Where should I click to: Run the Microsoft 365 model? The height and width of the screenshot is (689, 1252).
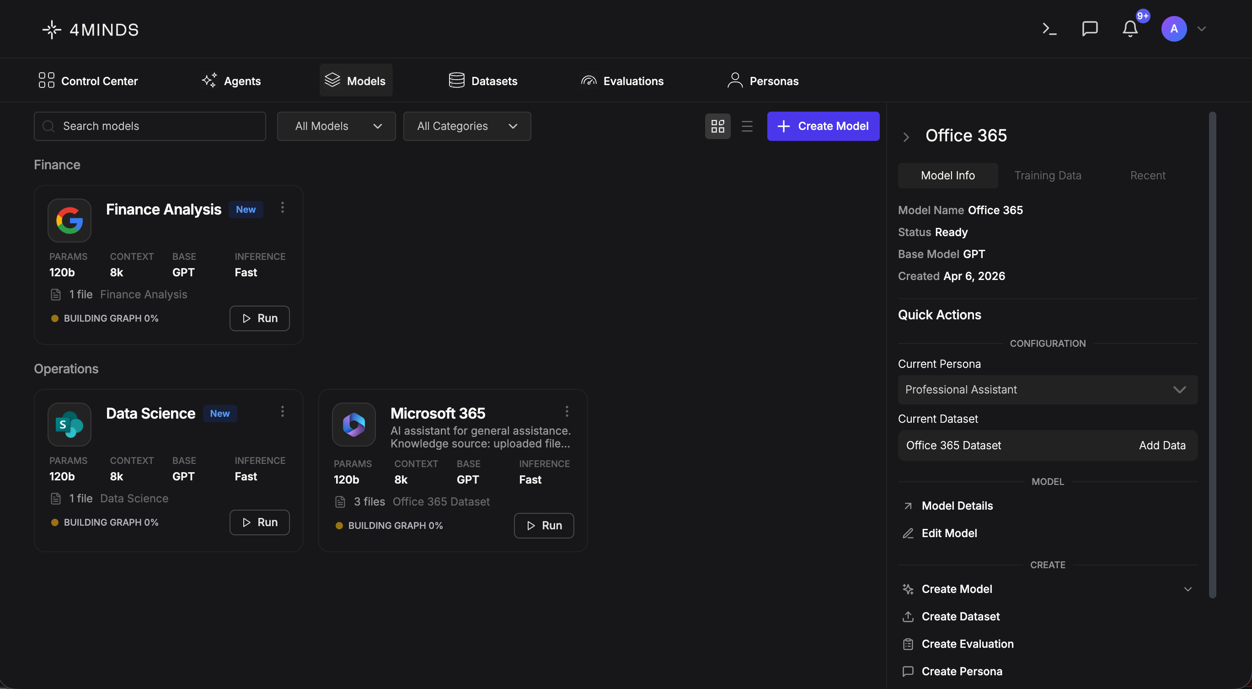pos(544,526)
